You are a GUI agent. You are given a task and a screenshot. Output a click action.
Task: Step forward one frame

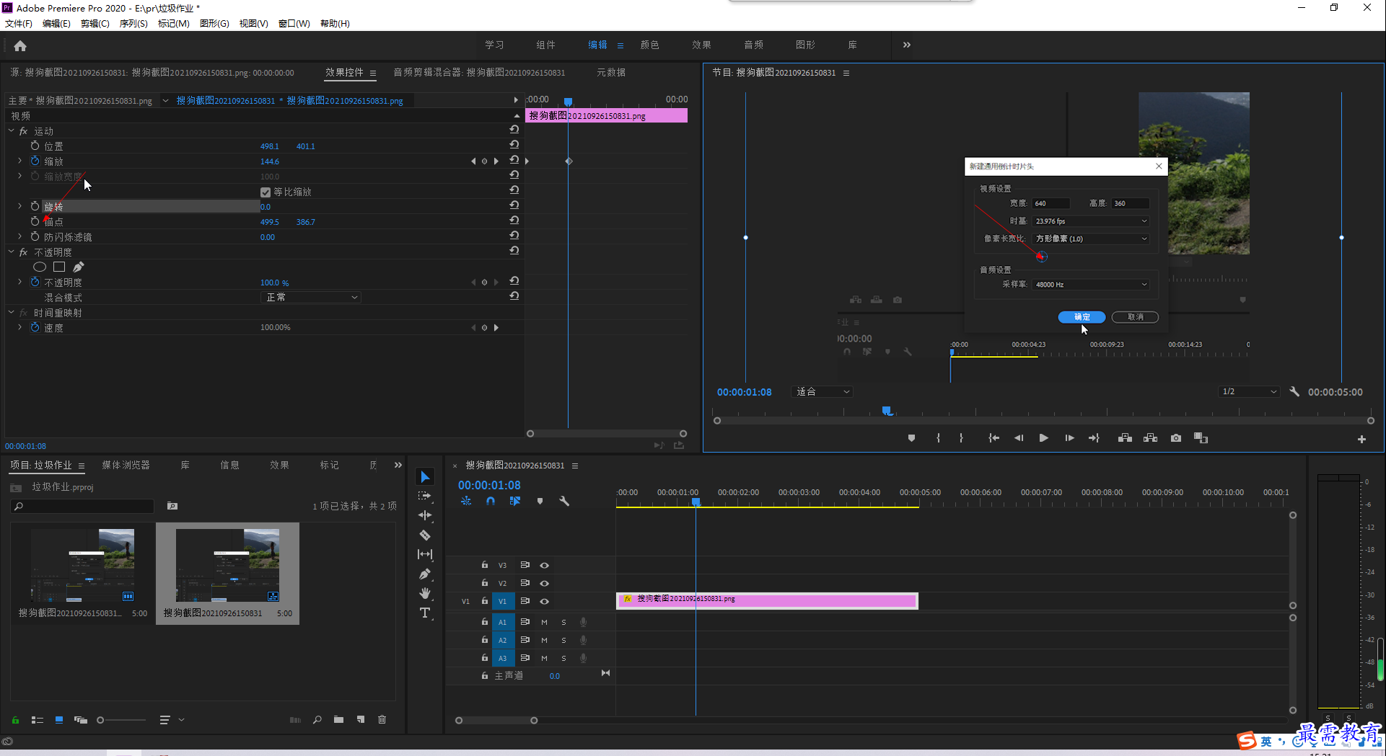pos(1069,438)
